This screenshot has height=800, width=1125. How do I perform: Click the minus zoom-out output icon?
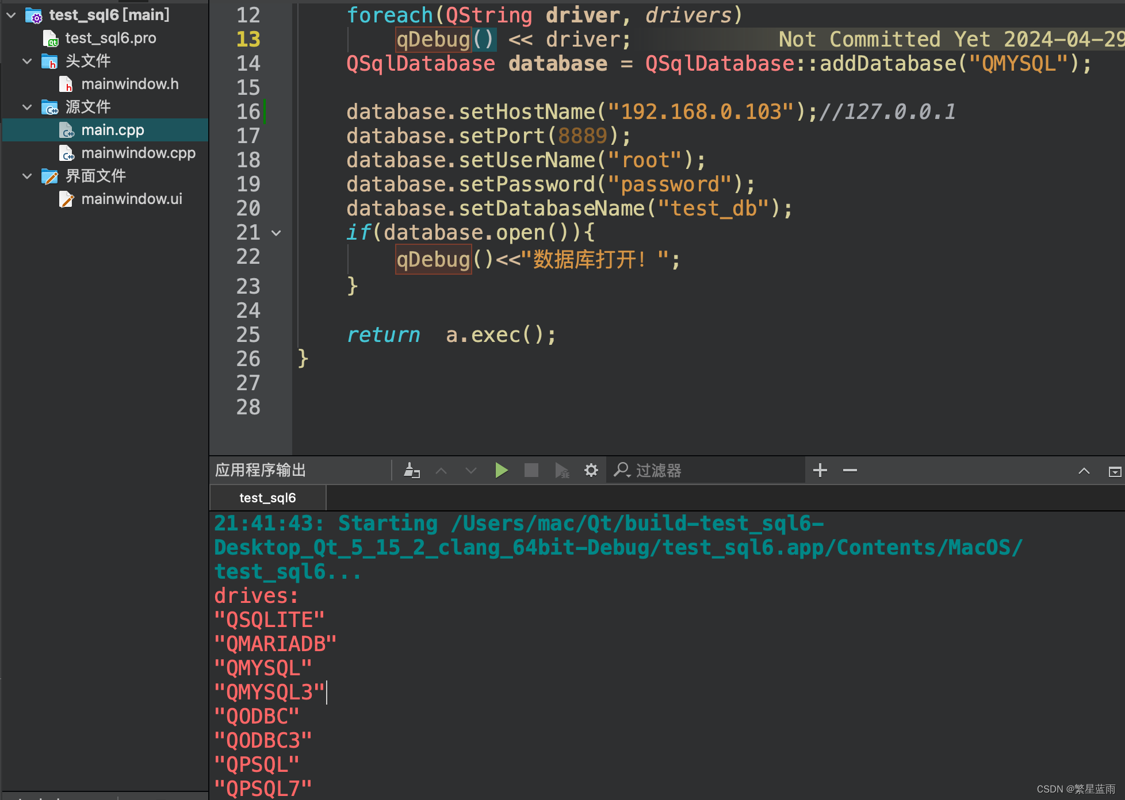click(x=850, y=471)
